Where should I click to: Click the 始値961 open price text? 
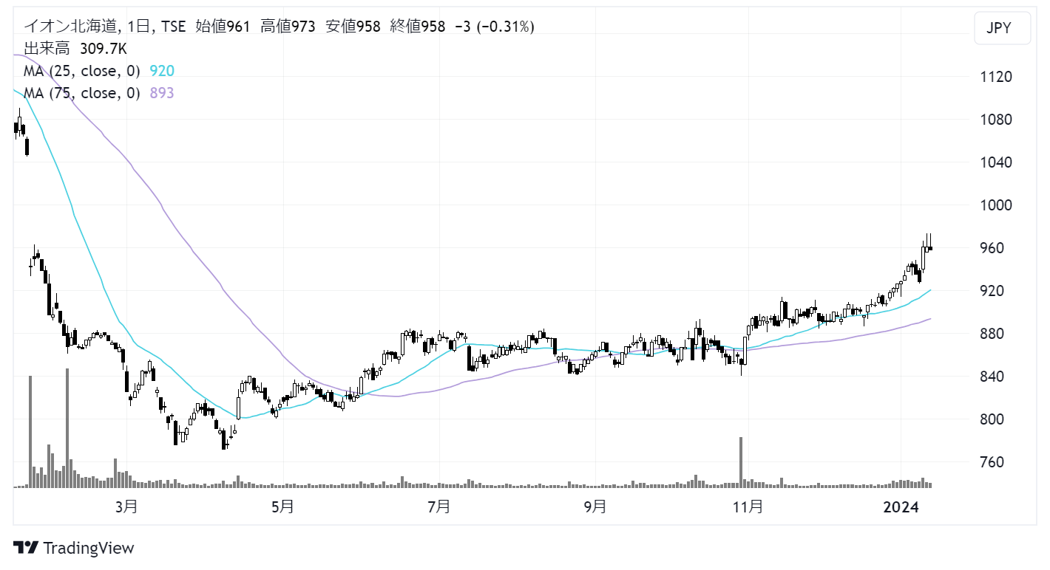[x=223, y=27]
